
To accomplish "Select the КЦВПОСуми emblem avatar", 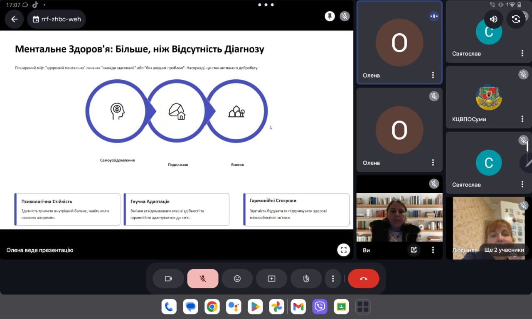I will [x=489, y=97].
